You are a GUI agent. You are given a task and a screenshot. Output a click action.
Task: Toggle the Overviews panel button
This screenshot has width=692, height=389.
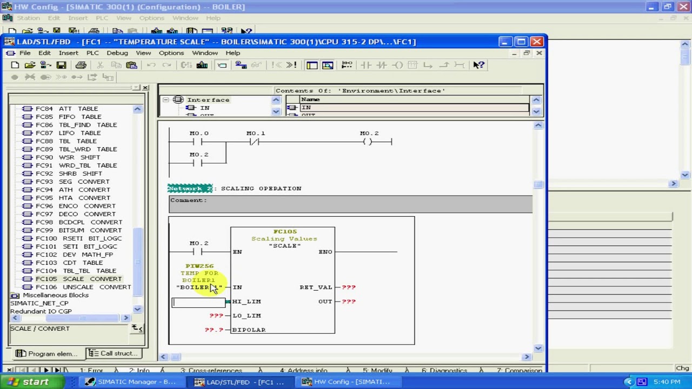(x=312, y=65)
